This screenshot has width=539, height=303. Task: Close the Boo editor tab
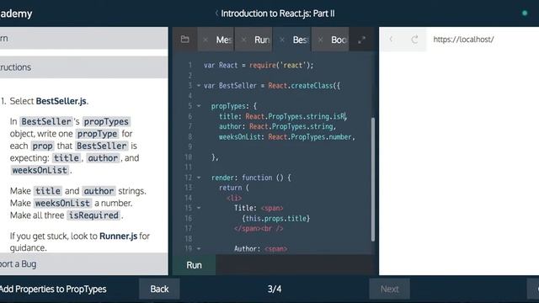[320, 40]
